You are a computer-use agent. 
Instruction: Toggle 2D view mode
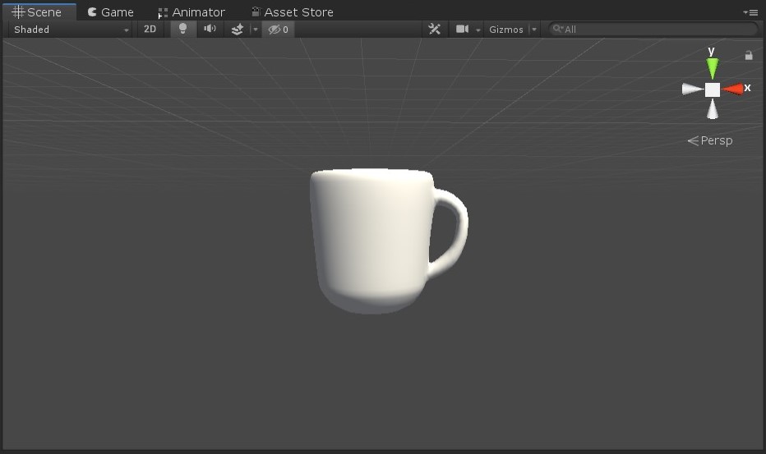(x=150, y=30)
